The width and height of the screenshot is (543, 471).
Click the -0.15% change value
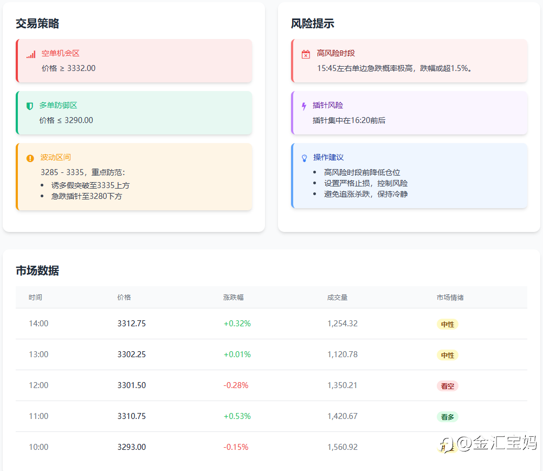(x=236, y=447)
